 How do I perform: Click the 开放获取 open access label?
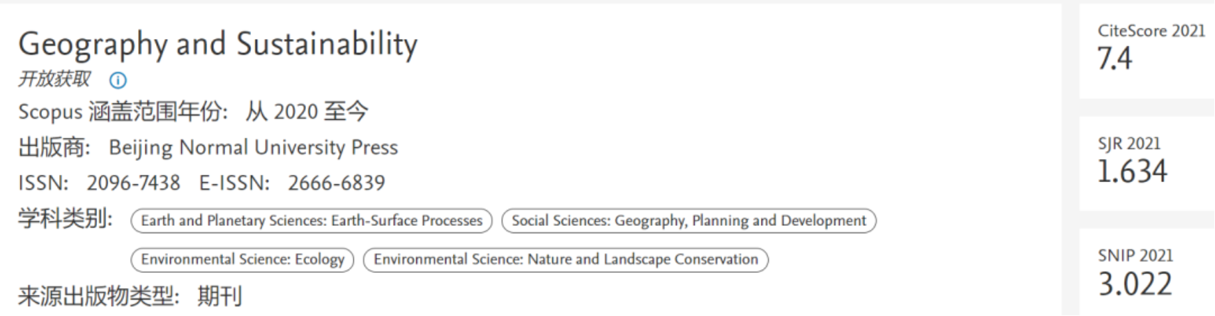(x=54, y=79)
